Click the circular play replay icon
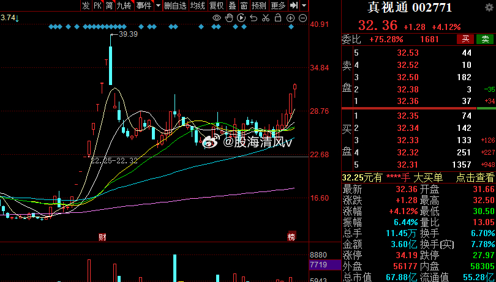The width and height of the screenshot is (496, 282). click(241, 18)
